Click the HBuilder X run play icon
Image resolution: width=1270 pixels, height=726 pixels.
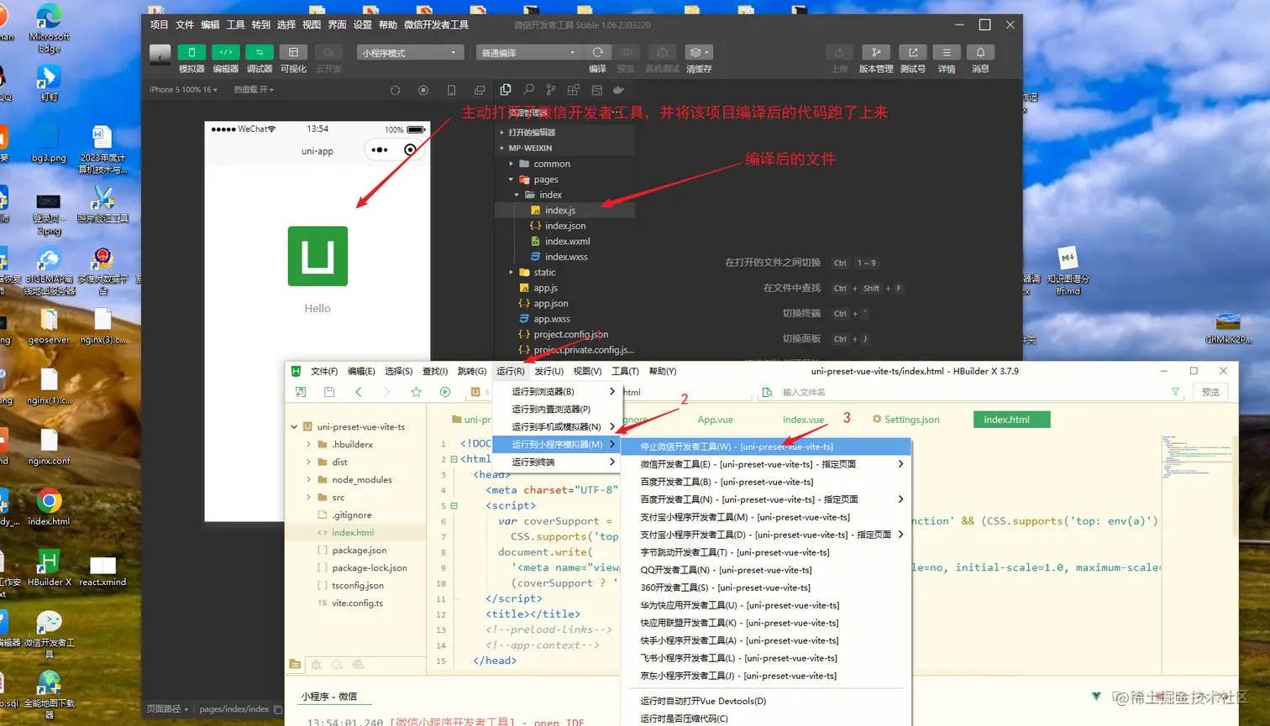coord(445,392)
